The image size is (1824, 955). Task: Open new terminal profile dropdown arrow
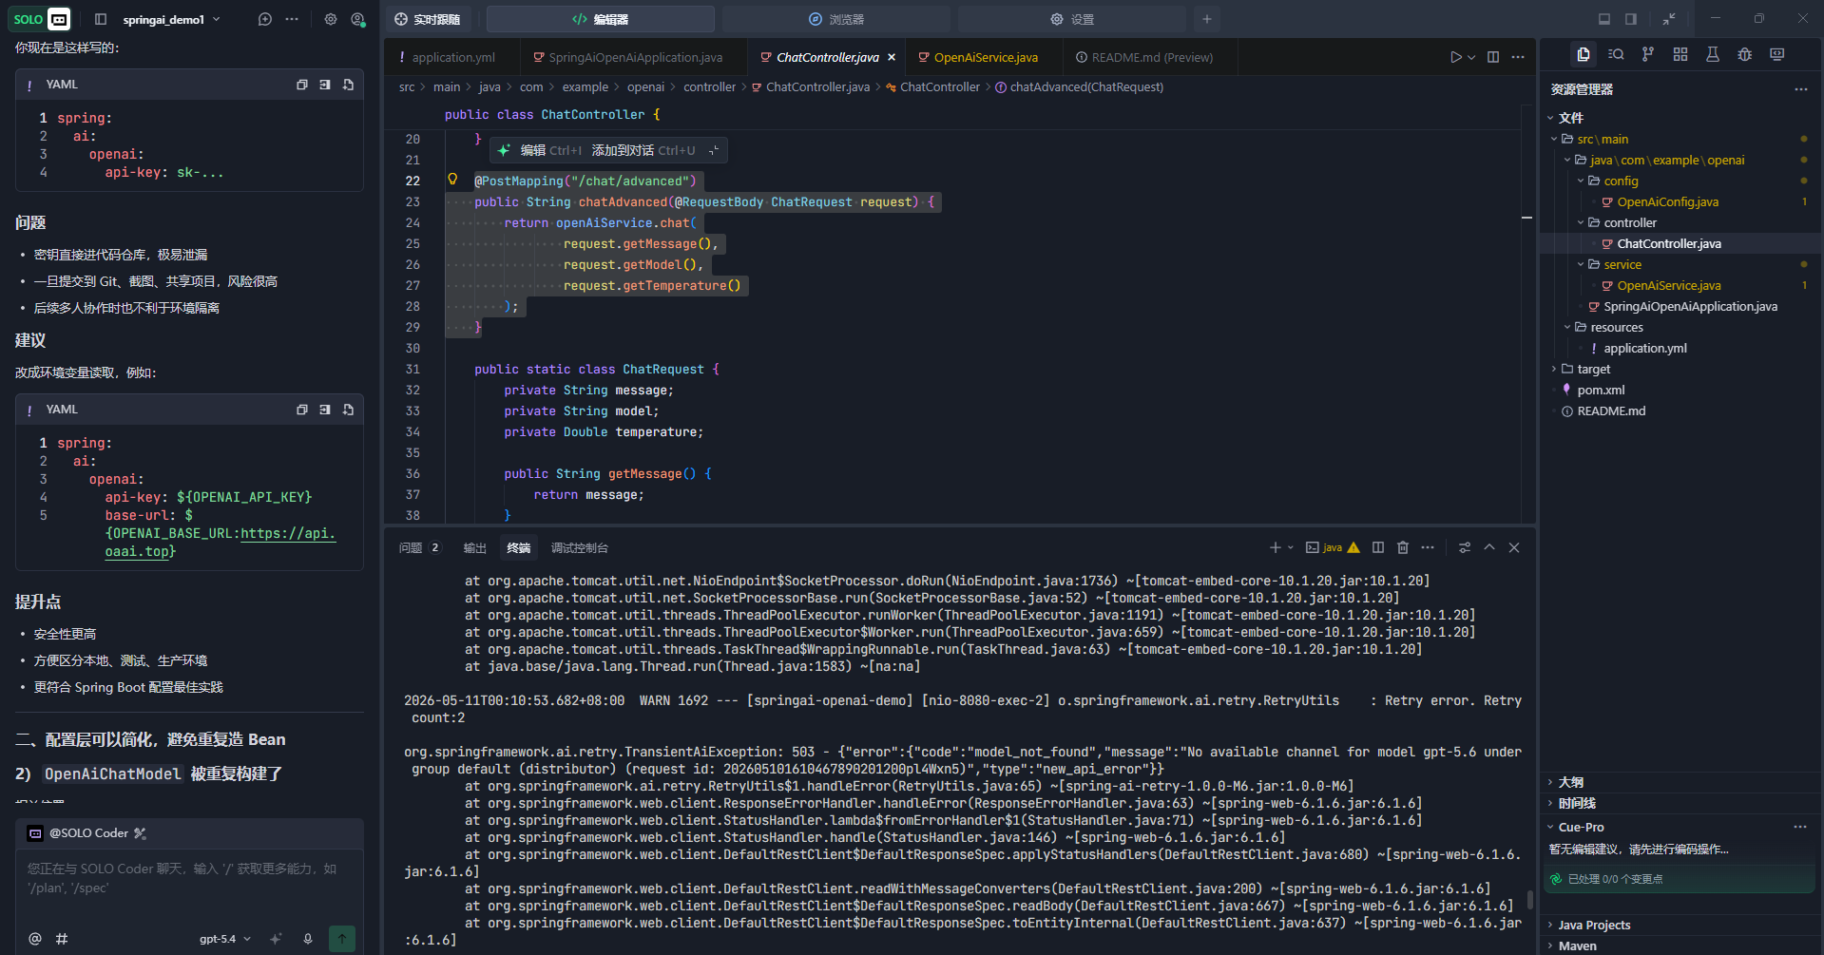tap(1291, 547)
